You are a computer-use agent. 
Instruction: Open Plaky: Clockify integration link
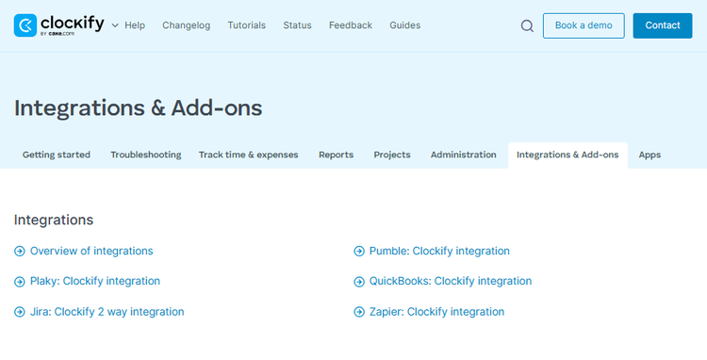click(x=95, y=281)
